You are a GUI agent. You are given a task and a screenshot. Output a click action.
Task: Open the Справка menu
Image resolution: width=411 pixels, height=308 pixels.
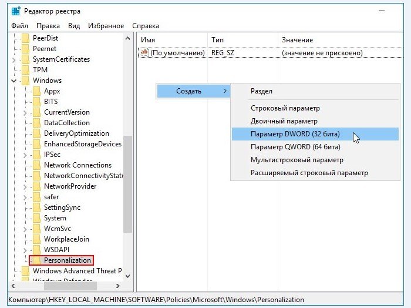click(x=146, y=26)
